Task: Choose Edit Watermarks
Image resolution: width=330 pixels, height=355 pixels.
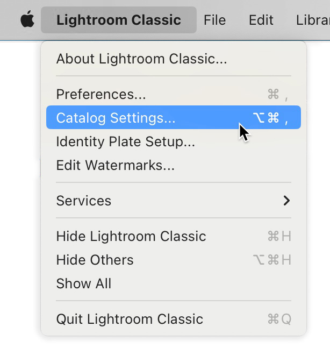Action: tap(116, 165)
